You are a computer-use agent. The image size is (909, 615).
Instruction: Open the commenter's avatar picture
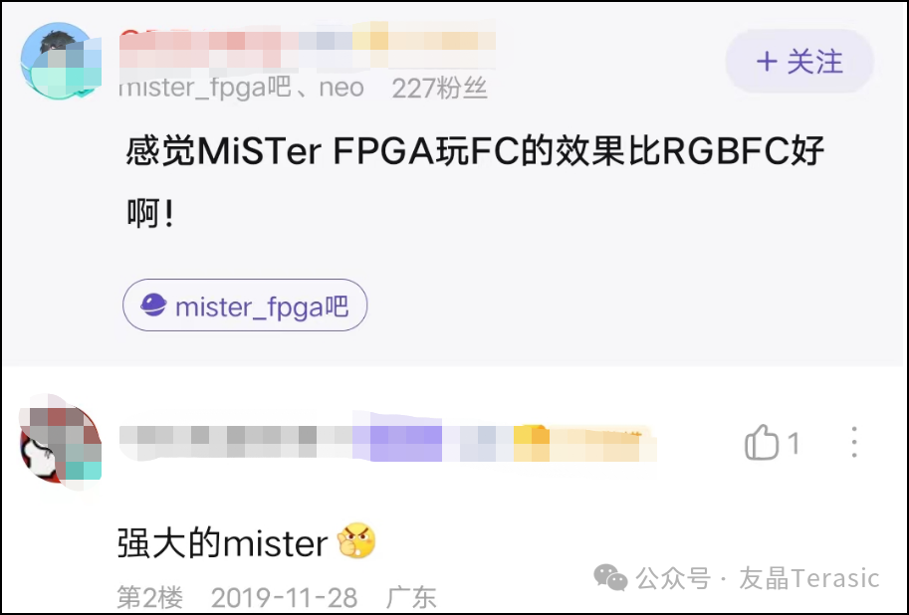click(x=61, y=444)
